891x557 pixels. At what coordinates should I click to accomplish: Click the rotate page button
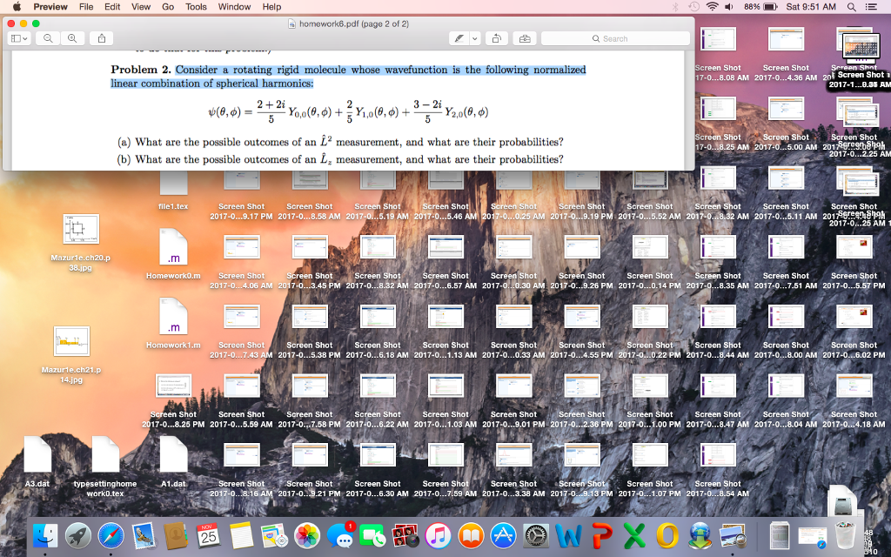pyautogui.click(x=497, y=38)
